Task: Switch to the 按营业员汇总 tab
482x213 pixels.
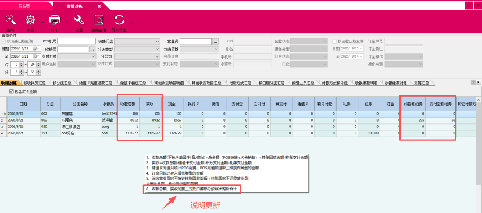Action: coord(303,83)
